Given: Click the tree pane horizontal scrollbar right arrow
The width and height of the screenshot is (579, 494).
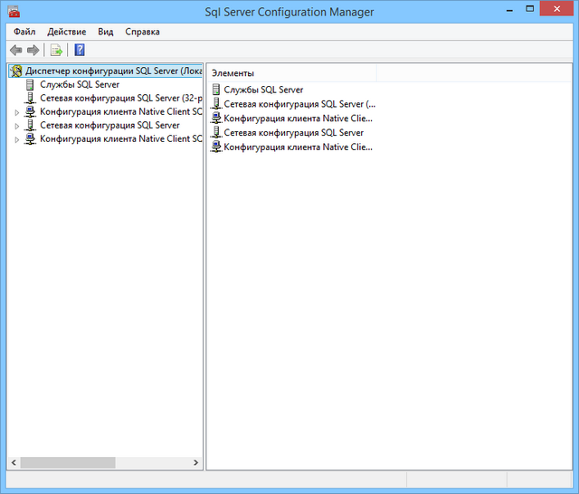Looking at the screenshot, I should (196, 462).
